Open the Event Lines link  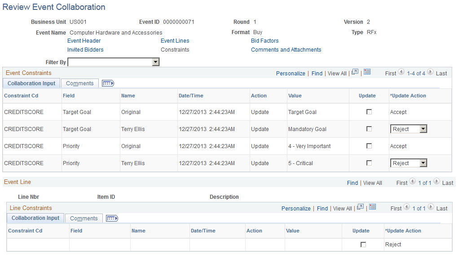point(175,41)
